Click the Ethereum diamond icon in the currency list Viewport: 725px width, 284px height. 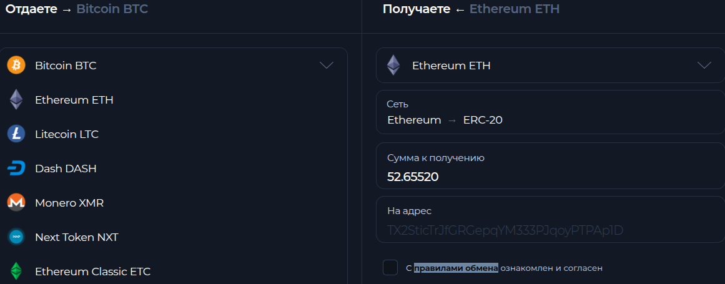point(16,100)
